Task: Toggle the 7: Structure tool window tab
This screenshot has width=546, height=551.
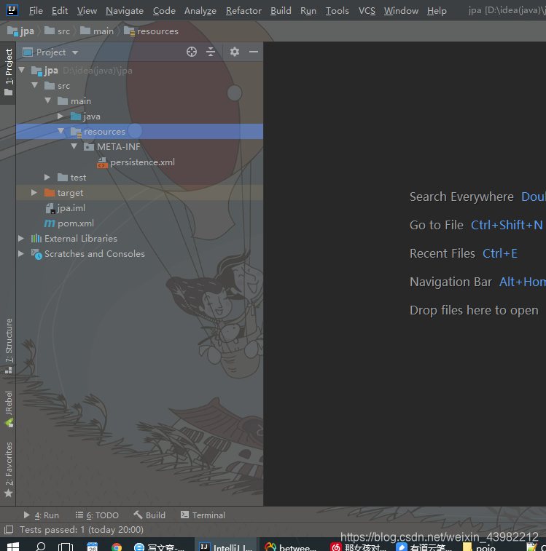Action: coord(9,346)
